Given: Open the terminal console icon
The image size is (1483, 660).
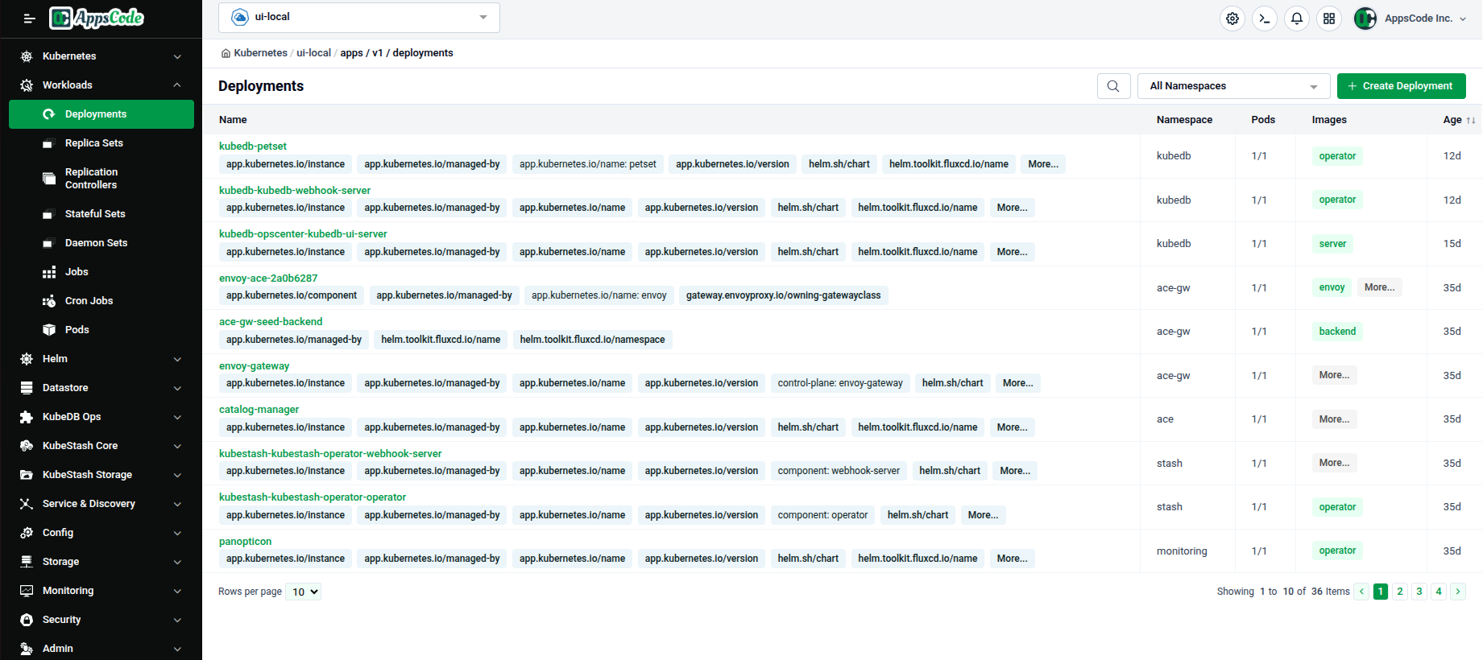Looking at the screenshot, I should coord(1265,19).
